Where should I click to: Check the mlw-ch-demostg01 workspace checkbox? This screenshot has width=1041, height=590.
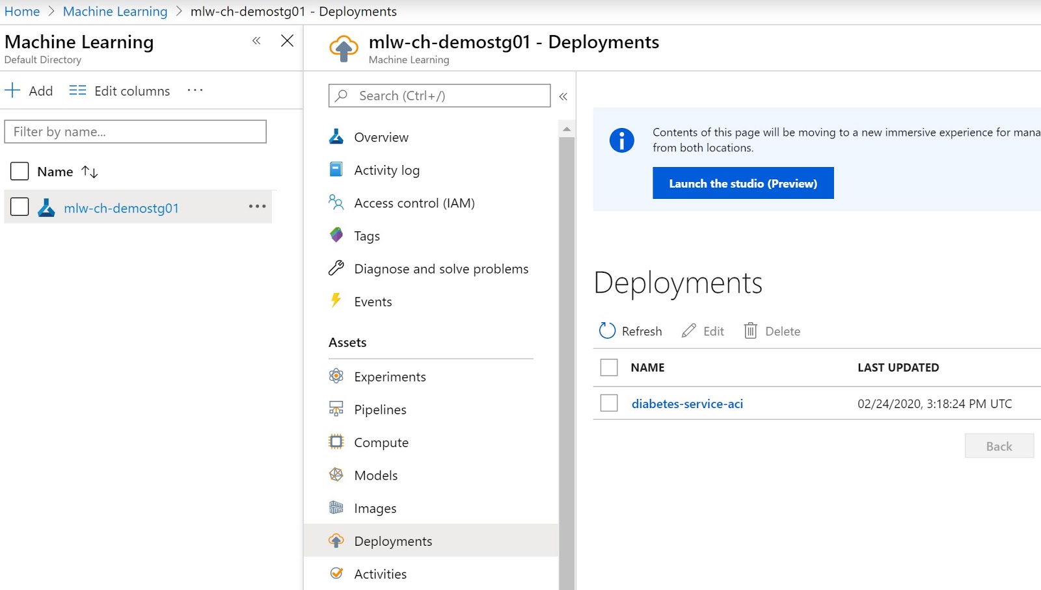pyautogui.click(x=20, y=207)
